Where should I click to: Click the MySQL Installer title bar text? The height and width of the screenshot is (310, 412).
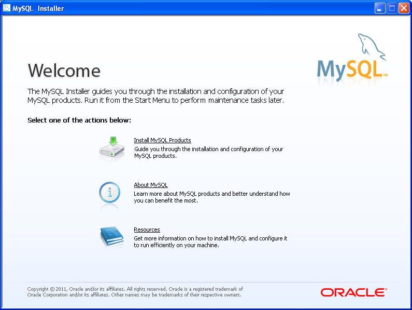pos(38,8)
